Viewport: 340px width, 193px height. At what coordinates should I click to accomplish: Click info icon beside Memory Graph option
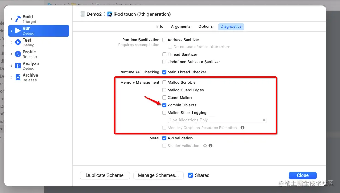(x=243, y=128)
